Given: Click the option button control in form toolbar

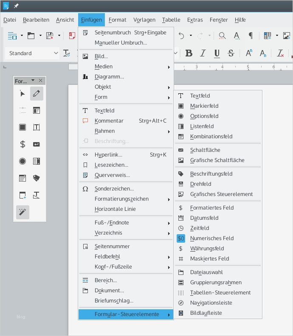Looking at the screenshot, I should [23, 161].
